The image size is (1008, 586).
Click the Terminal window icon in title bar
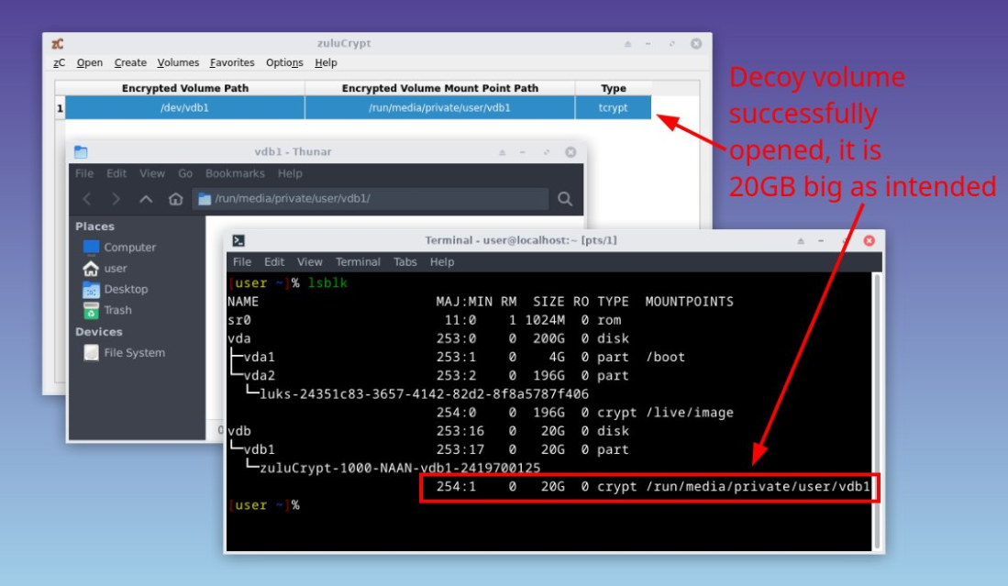coord(238,240)
